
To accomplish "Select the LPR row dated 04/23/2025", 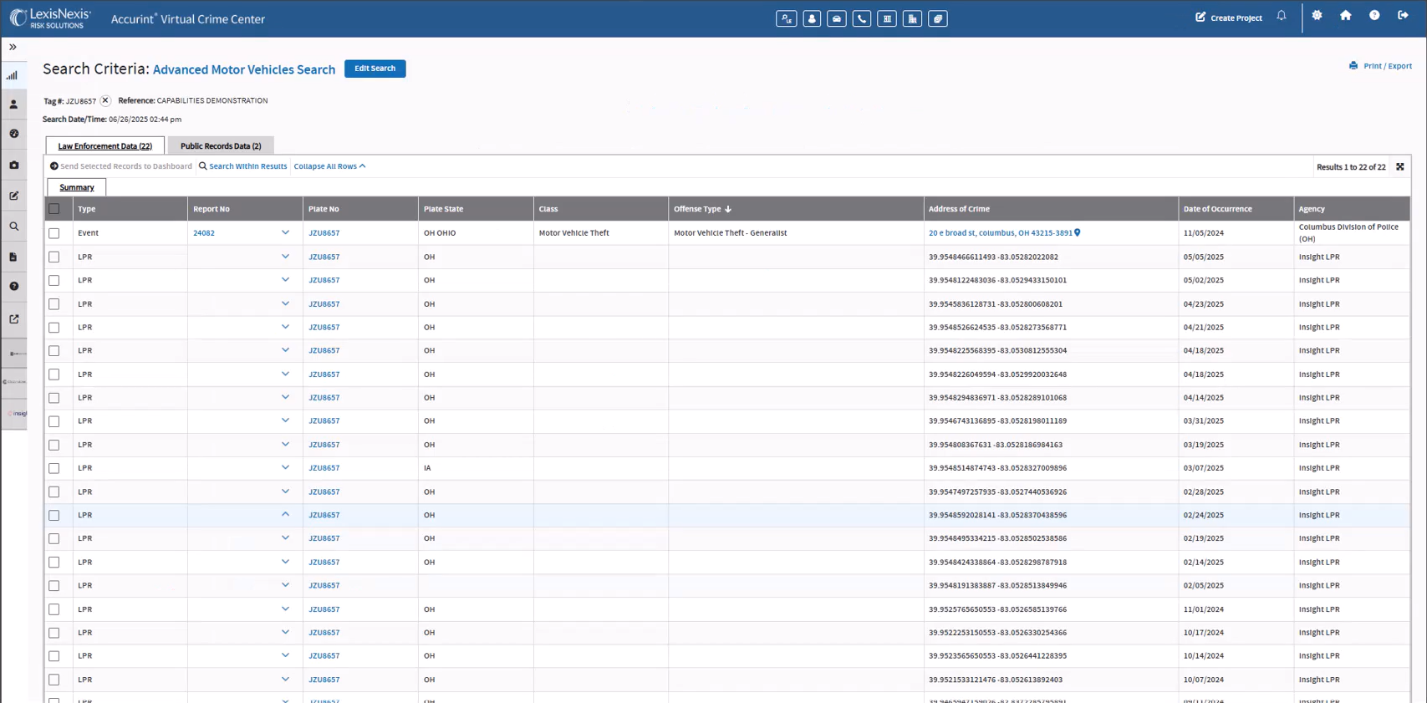I will [54, 304].
